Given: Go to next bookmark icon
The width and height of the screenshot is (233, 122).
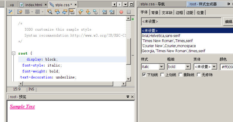Looking at the screenshot, I should [x=88, y=12].
